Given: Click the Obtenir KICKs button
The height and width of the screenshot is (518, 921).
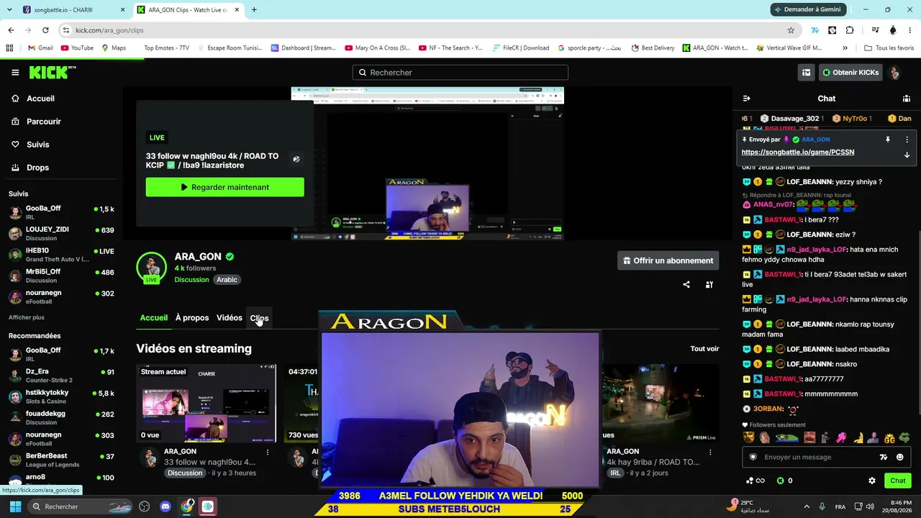Looking at the screenshot, I should point(850,73).
